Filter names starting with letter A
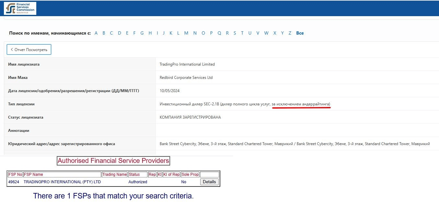The width and height of the screenshot is (439, 202). [x=96, y=33]
